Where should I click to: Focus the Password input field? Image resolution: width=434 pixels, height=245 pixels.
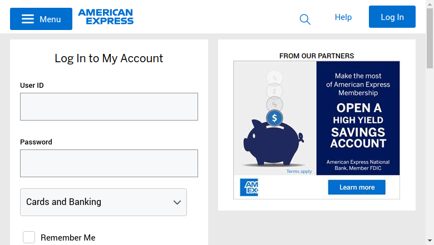109,163
